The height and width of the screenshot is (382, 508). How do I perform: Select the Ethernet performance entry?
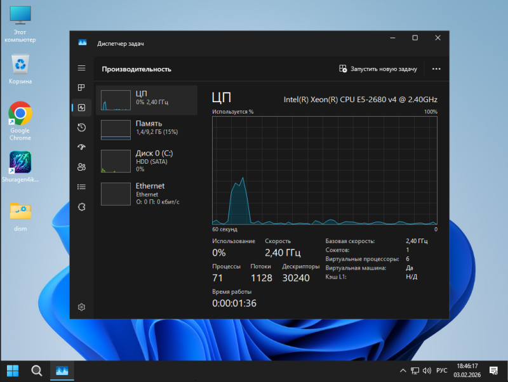point(147,194)
